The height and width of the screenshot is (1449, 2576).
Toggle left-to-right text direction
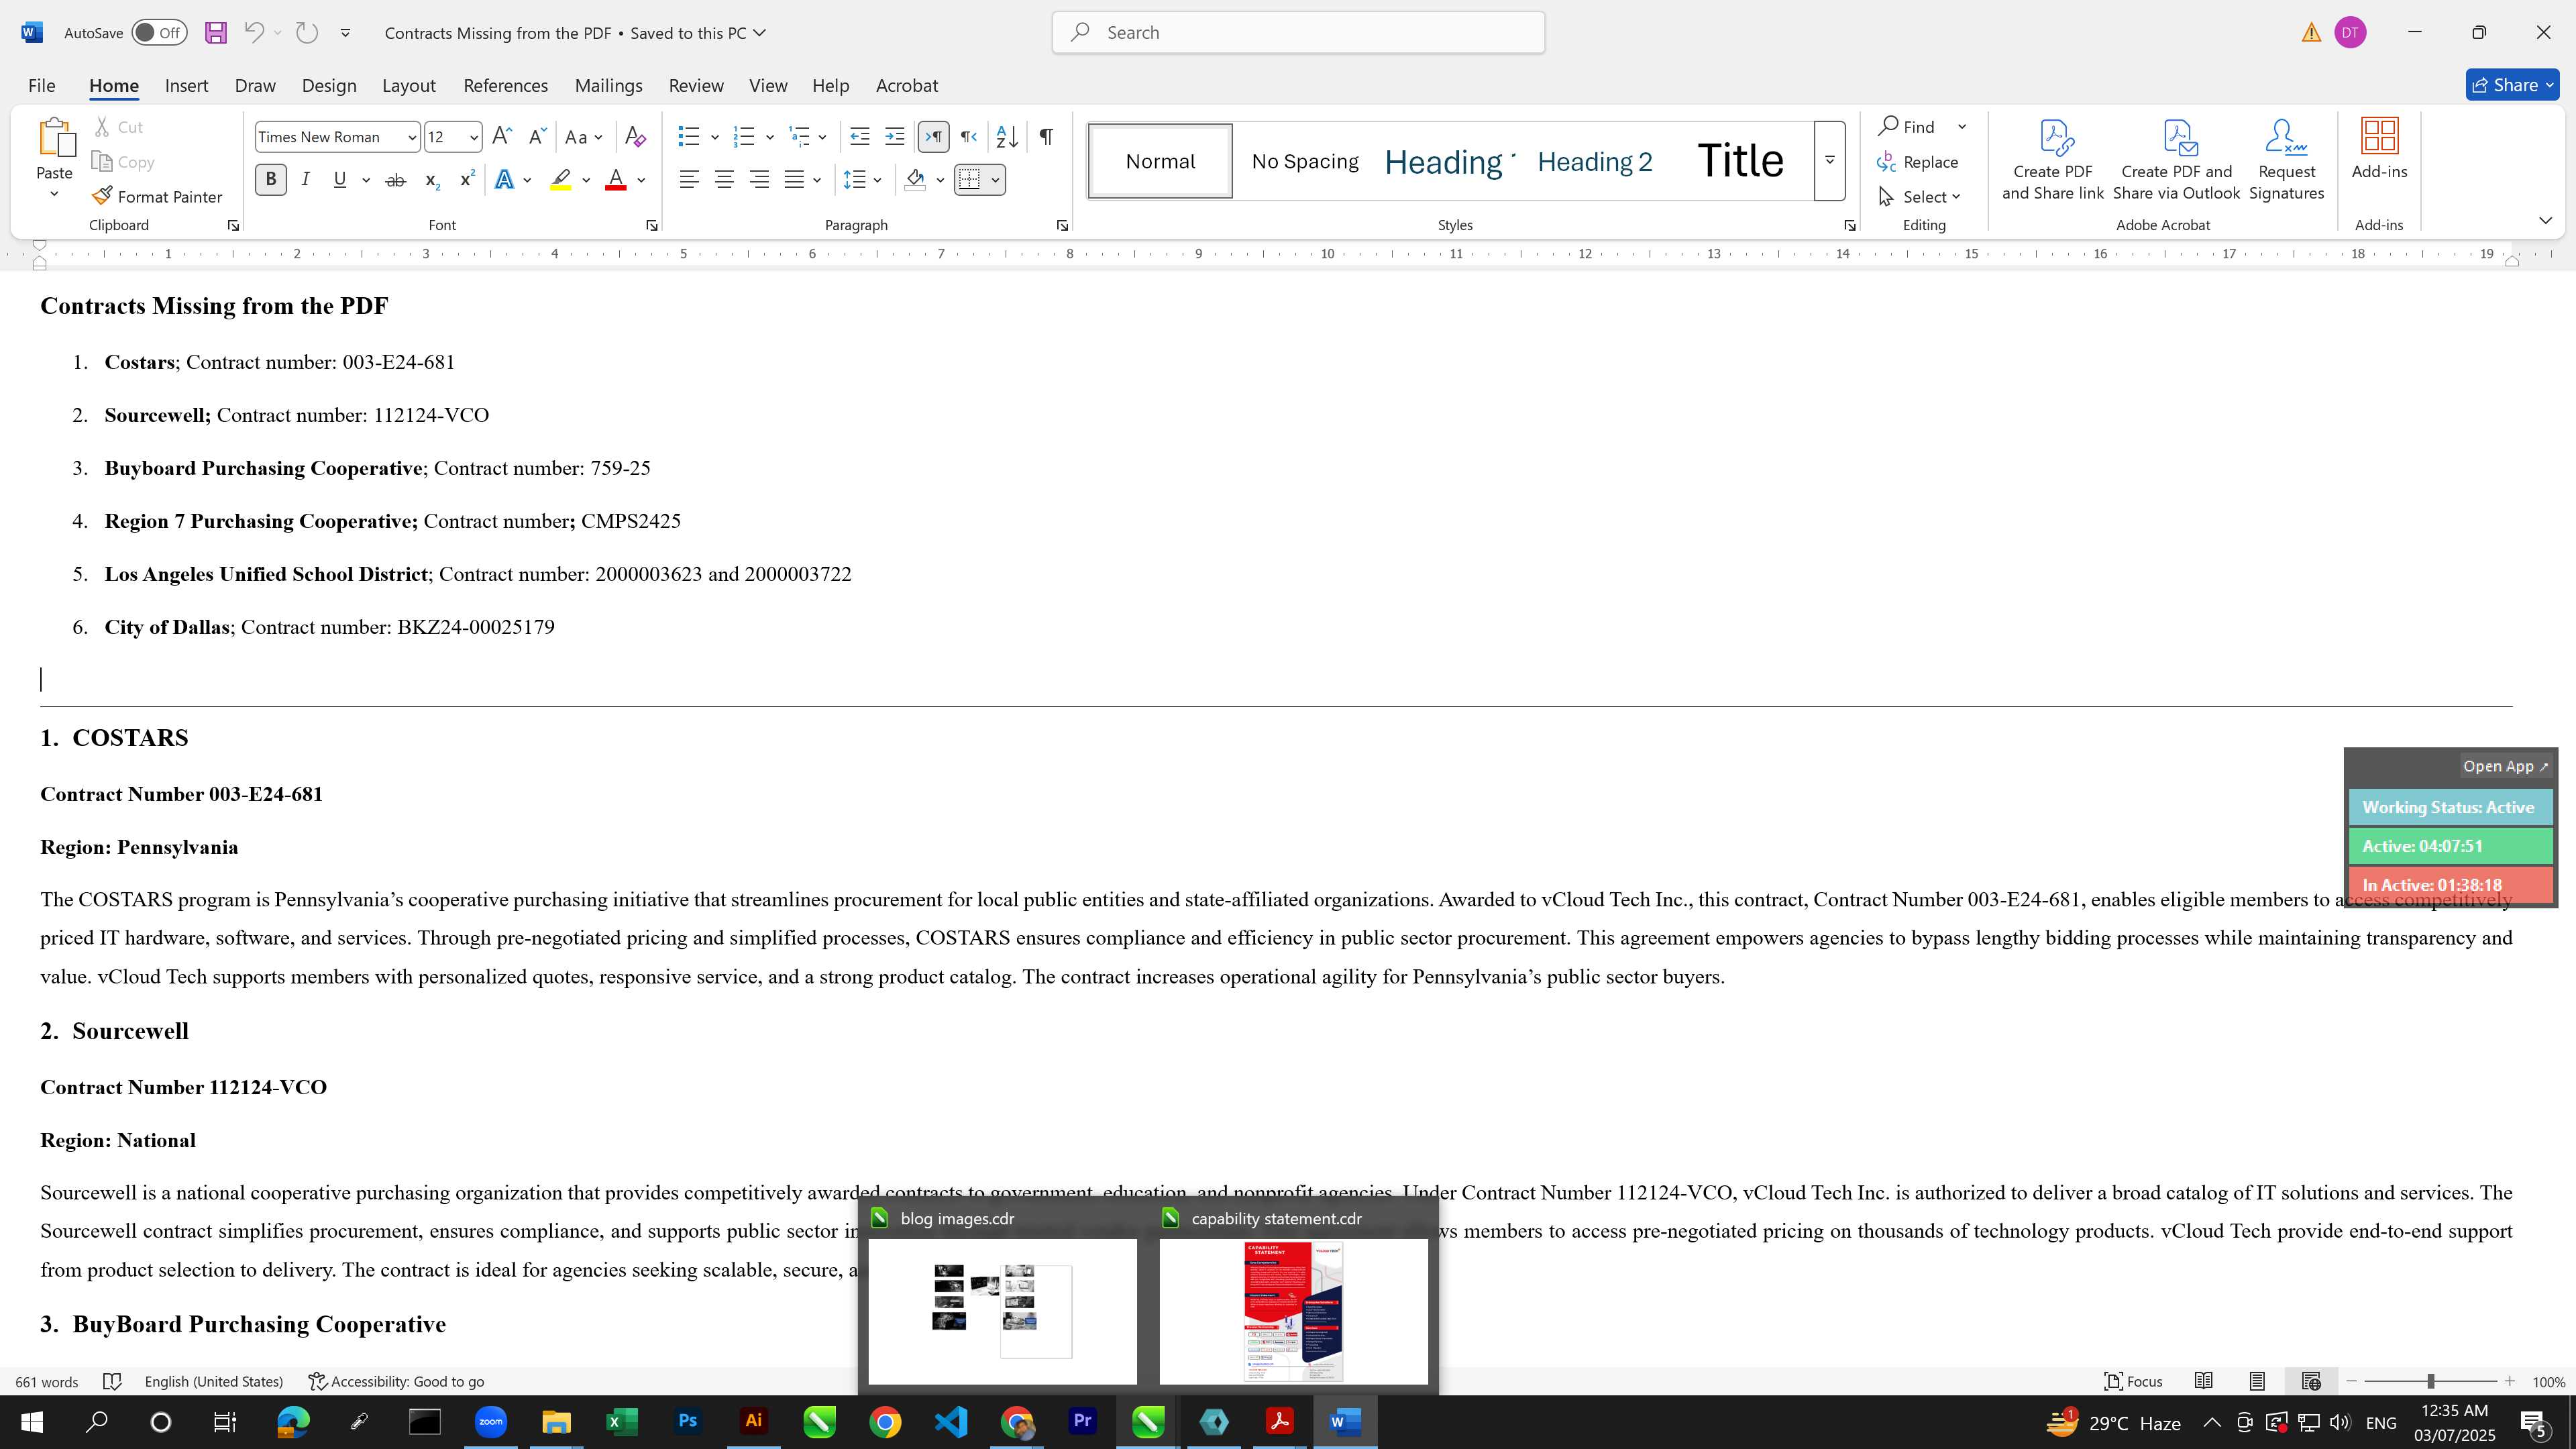(x=934, y=136)
